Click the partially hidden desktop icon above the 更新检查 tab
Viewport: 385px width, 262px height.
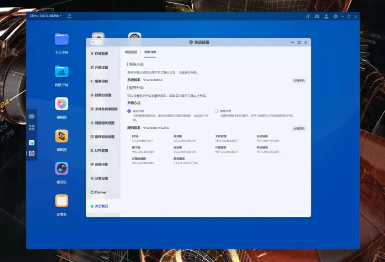pyautogui.click(x=135, y=36)
